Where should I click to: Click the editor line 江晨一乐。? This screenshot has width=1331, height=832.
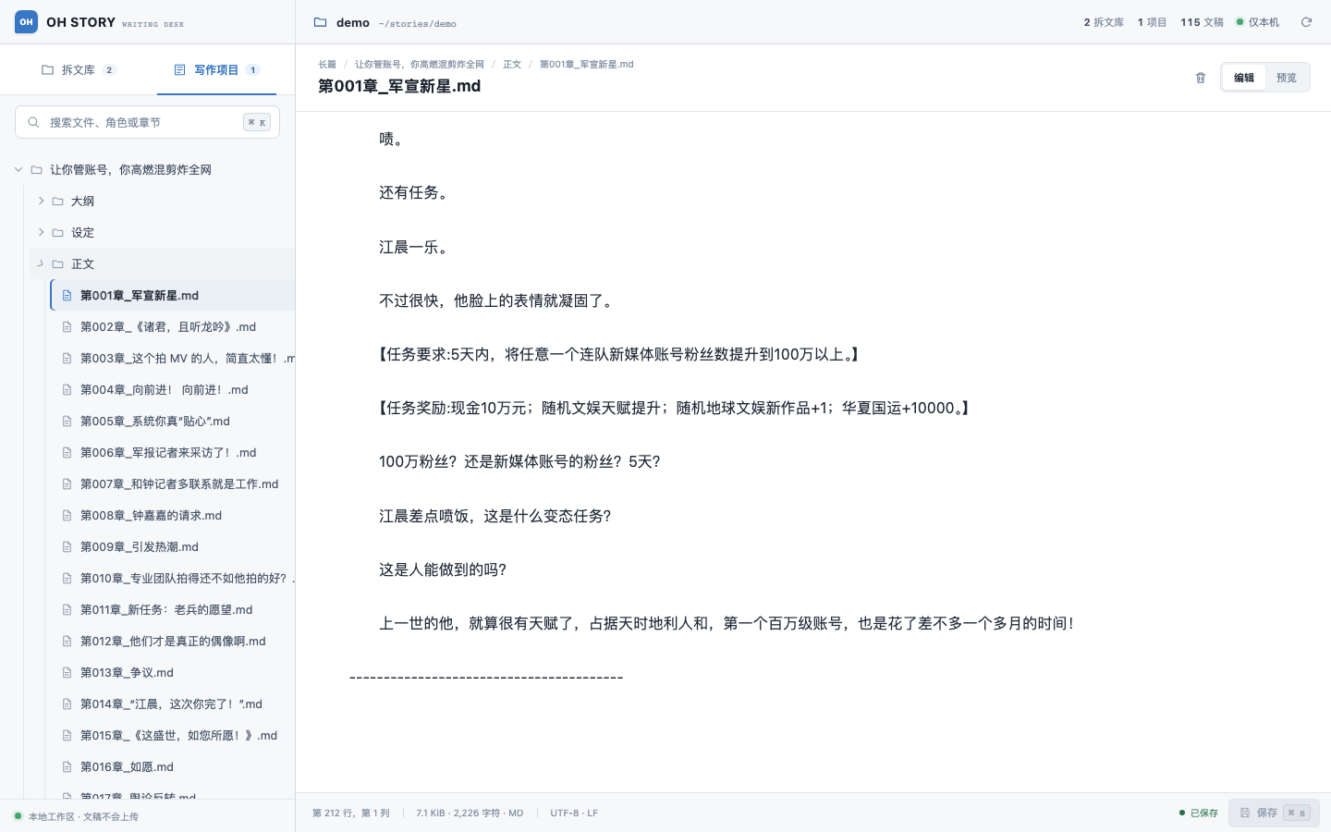tap(415, 247)
